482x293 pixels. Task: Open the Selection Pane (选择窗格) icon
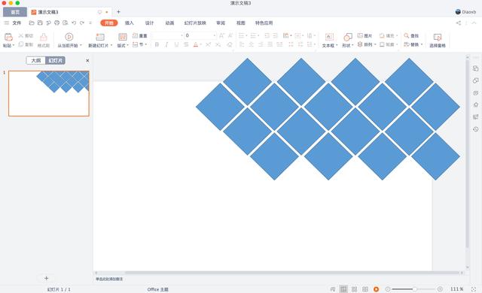pos(438,37)
